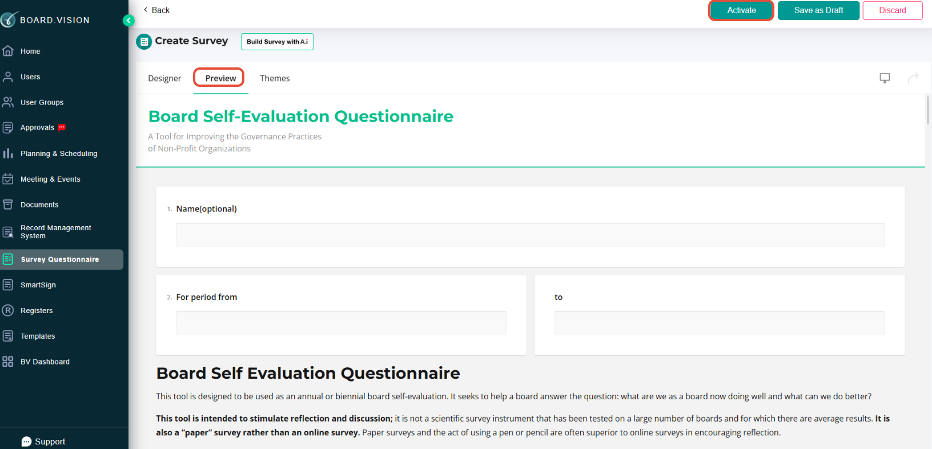Select Survey Questionnaire menu item
The height and width of the screenshot is (449, 932).
62,259
